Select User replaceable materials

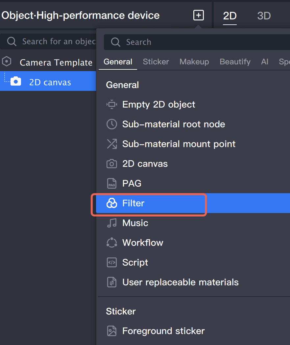(180, 282)
